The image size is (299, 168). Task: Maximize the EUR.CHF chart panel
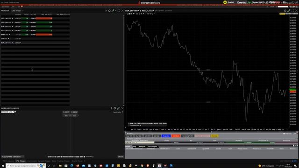point(293,11)
